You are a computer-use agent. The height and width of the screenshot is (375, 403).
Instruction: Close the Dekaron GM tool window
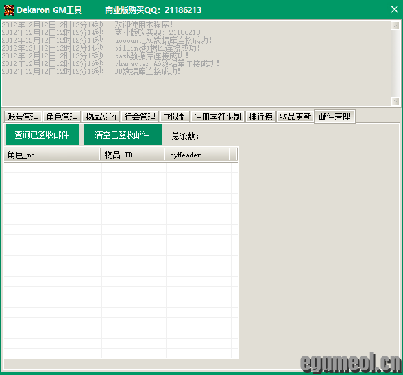394,10
